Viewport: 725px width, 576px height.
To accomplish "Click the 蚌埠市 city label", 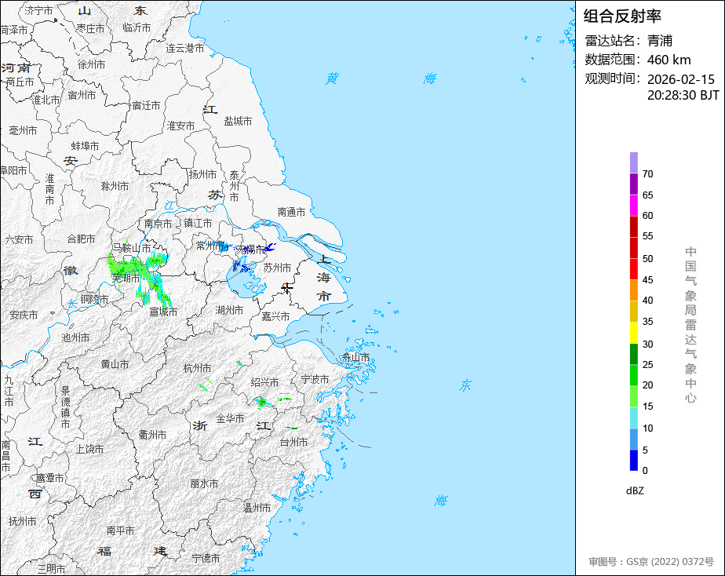I will pos(85,146).
